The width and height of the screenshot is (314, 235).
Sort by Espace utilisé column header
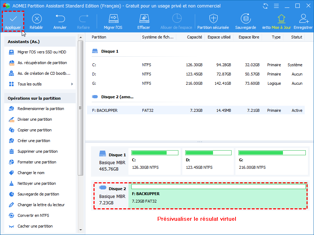[x=219, y=37]
